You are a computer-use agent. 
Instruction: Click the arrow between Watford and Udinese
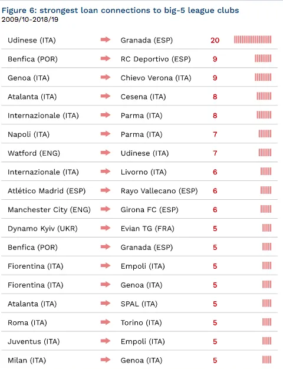coord(106,153)
